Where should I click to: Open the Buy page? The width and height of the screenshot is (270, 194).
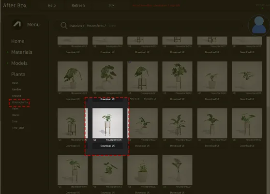coord(111,5)
